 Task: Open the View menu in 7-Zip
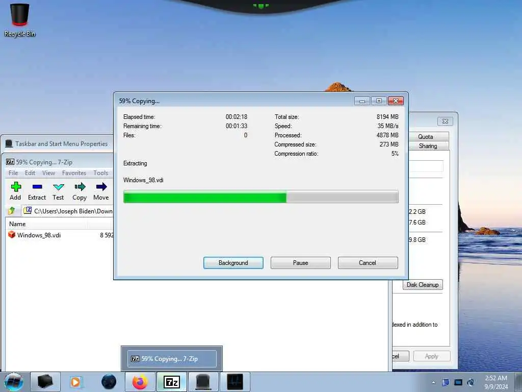coord(48,173)
